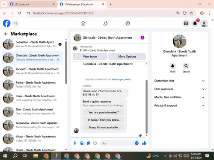Open a new browser tab
The width and height of the screenshot is (214, 160).
111,4
